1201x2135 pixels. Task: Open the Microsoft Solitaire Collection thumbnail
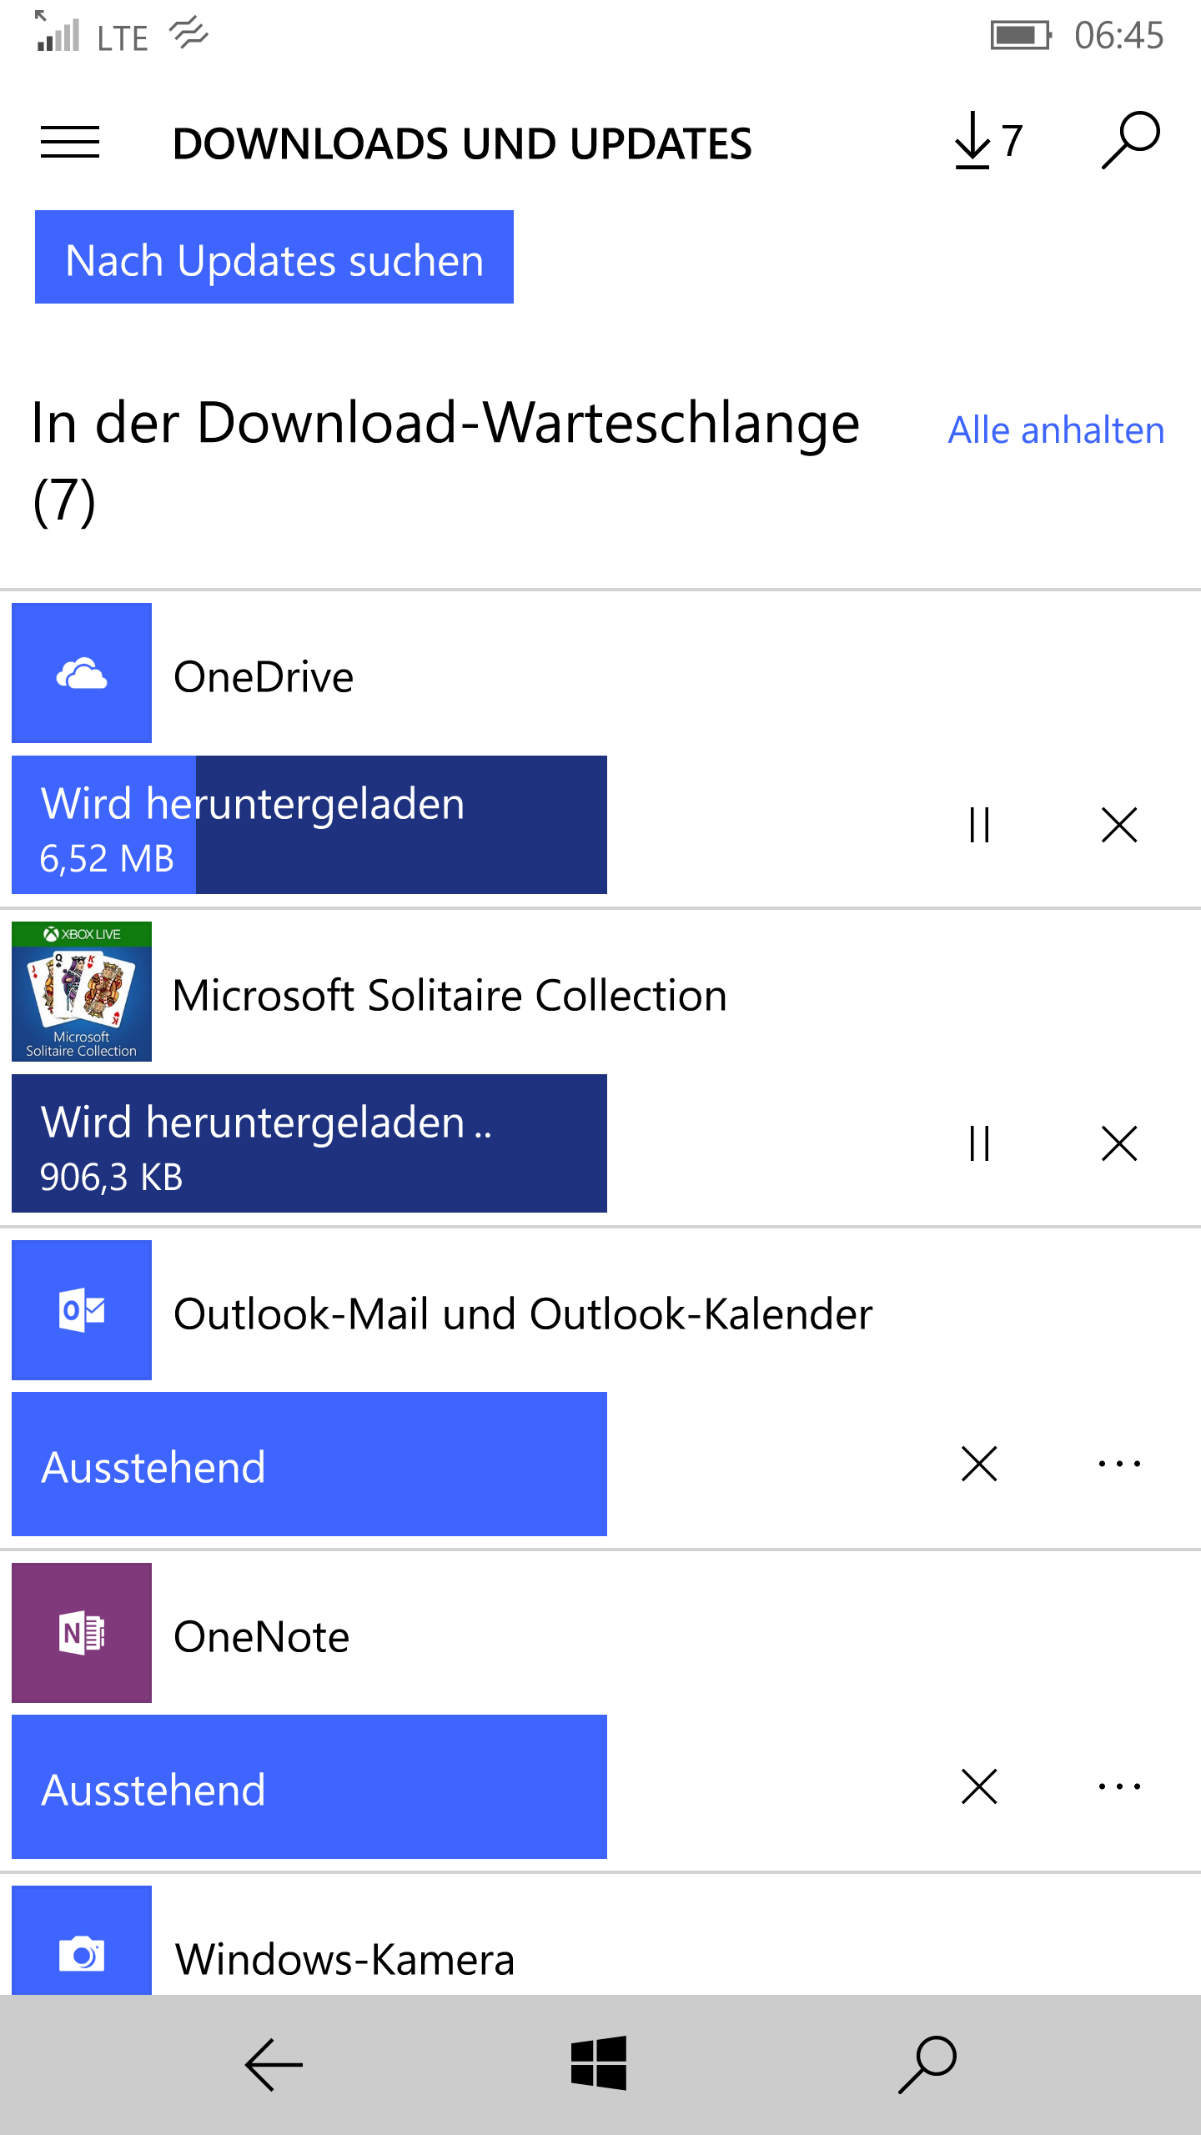pos(82,992)
